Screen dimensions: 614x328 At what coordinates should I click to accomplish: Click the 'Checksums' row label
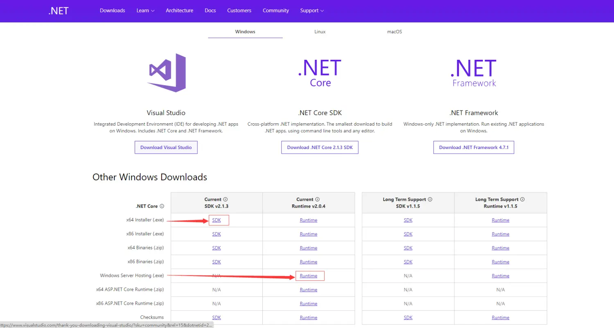(x=152, y=318)
